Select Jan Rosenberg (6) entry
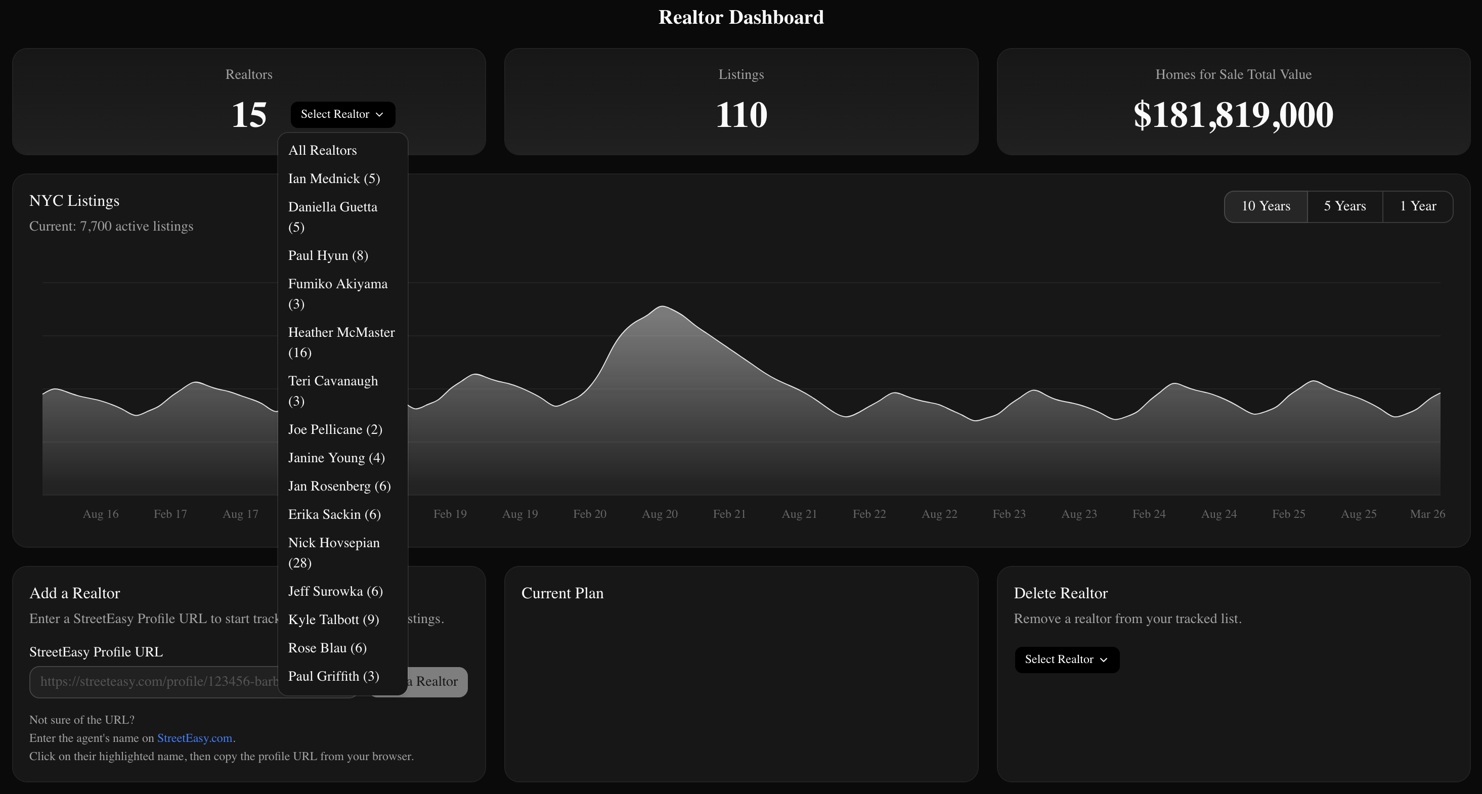Screen dimensions: 1482x794 coord(343,486)
